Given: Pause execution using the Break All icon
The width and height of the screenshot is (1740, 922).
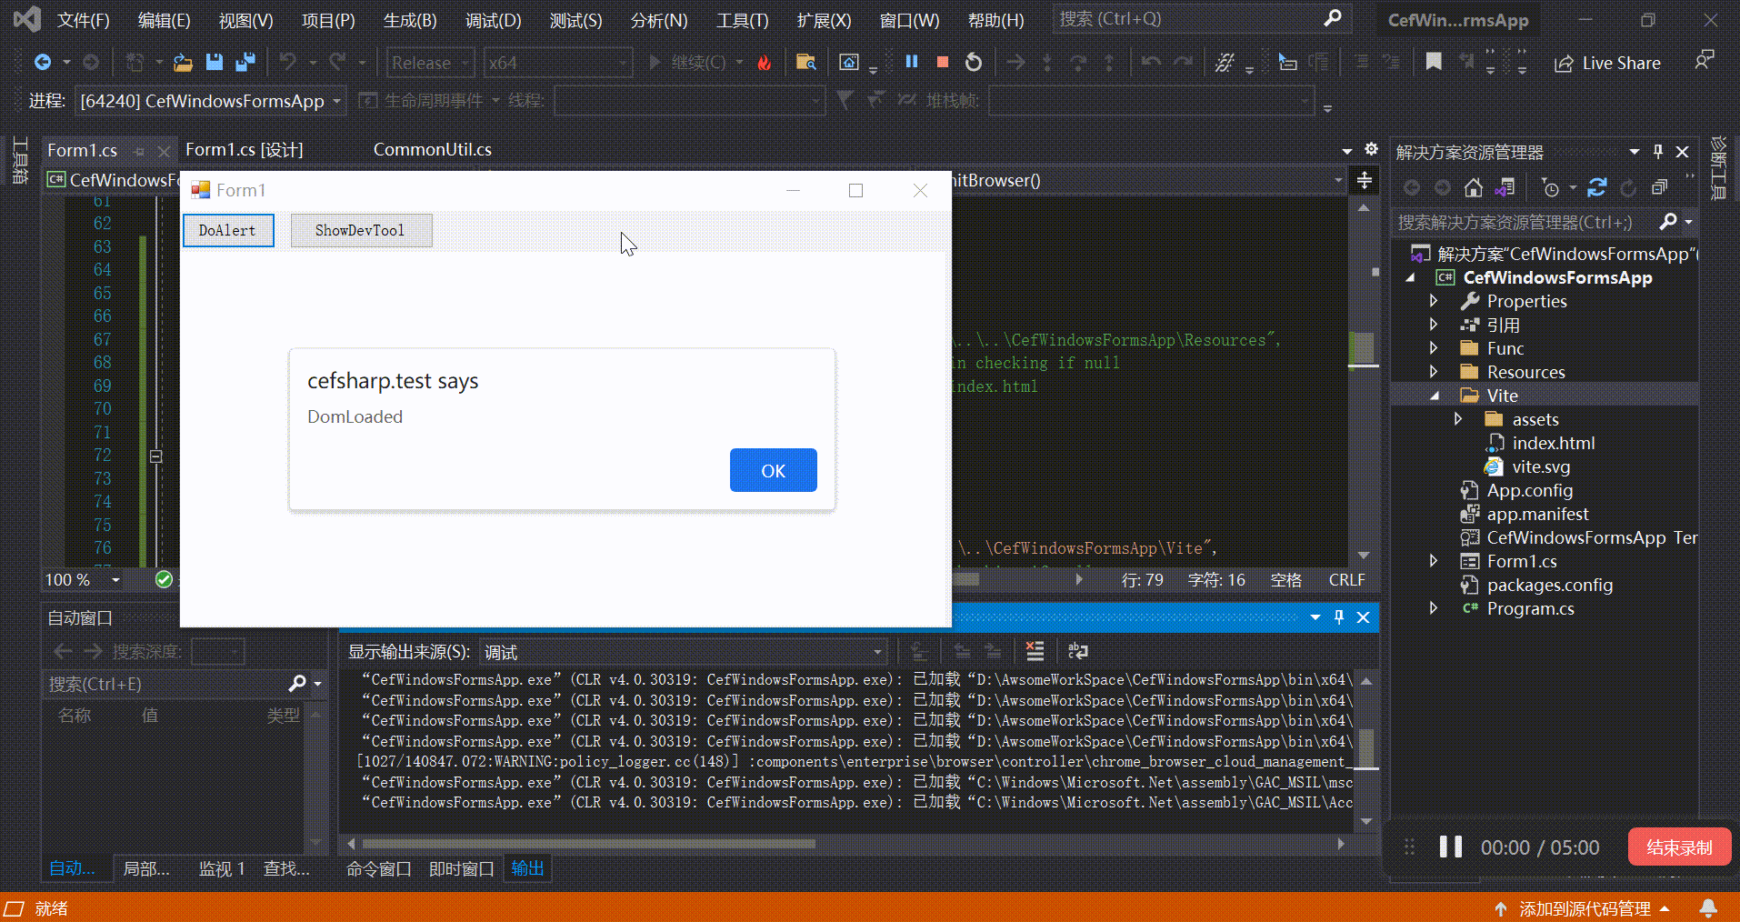Looking at the screenshot, I should point(912,62).
